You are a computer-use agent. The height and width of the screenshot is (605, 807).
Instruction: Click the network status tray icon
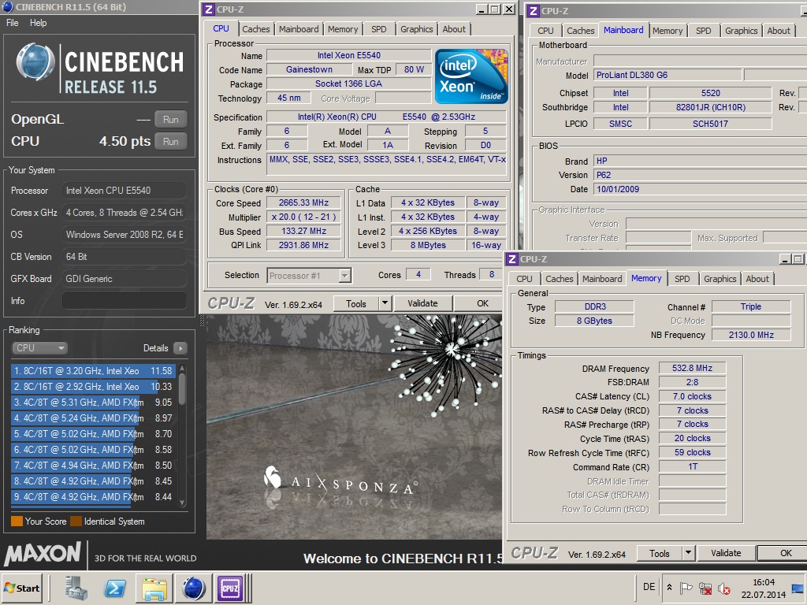click(705, 588)
